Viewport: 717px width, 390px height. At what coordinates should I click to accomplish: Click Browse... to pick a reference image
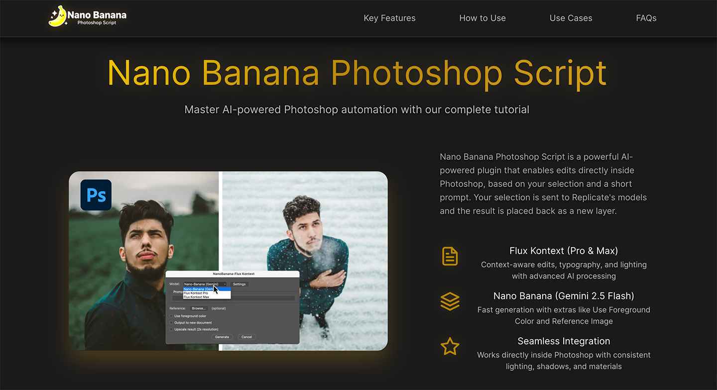pyautogui.click(x=199, y=308)
